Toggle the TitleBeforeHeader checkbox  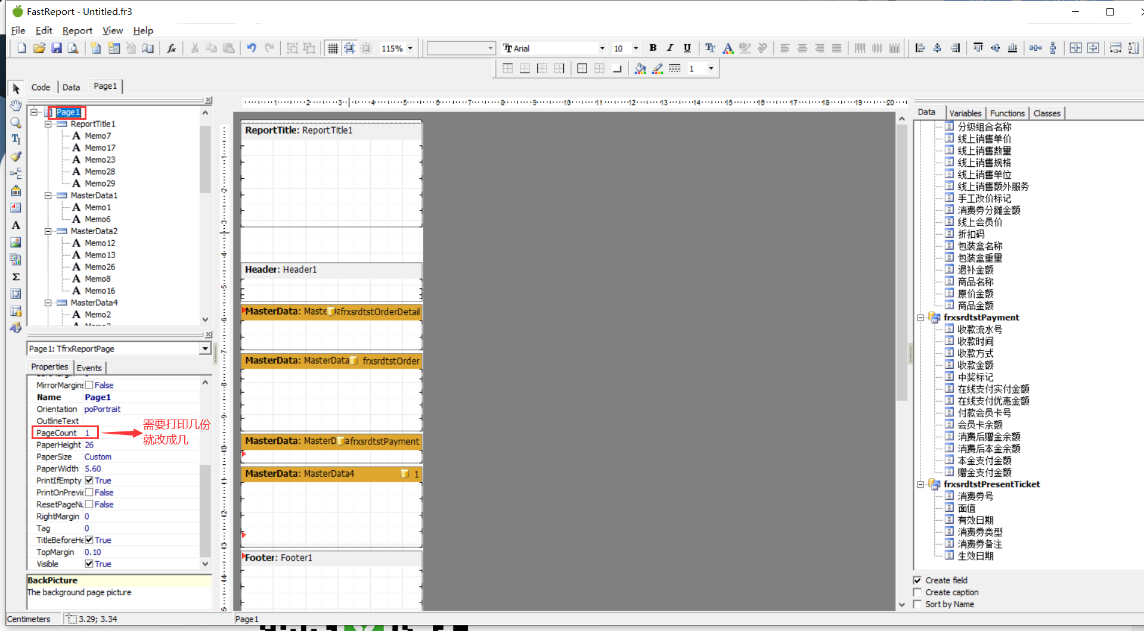pyautogui.click(x=89, y=540)
